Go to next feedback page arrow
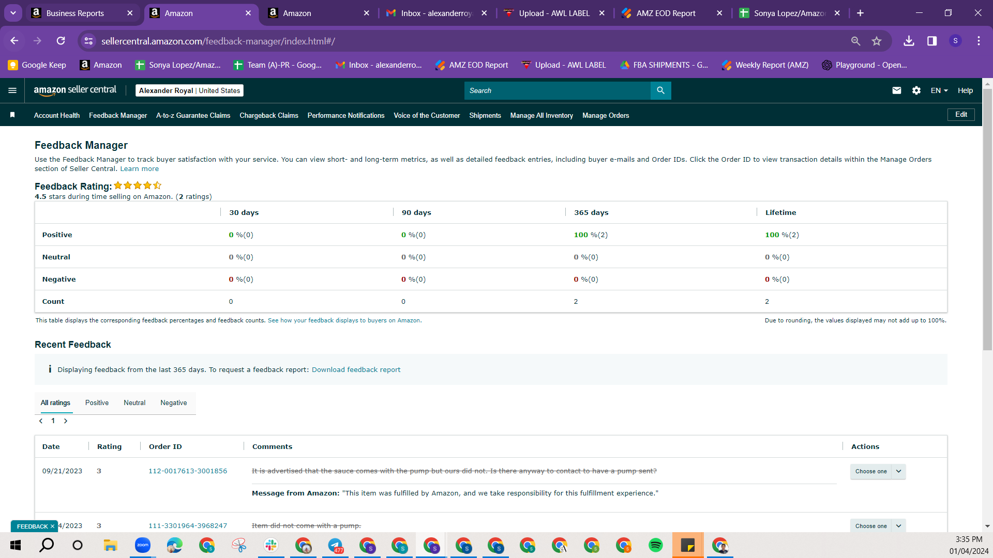 coord(66,421)
